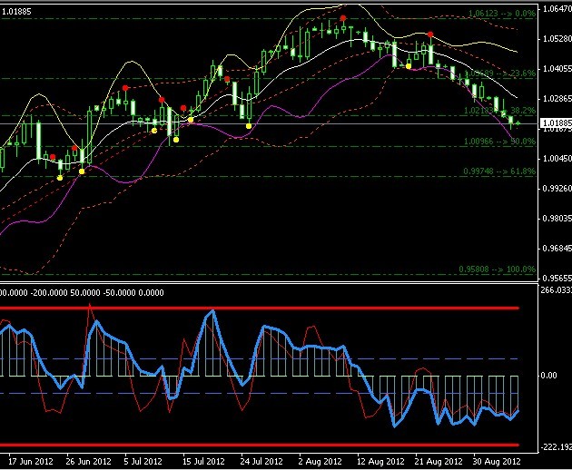Click the time axis label "30 Aug 2012"
Viewport: 572px width, 470px height.
pos(497,461)
